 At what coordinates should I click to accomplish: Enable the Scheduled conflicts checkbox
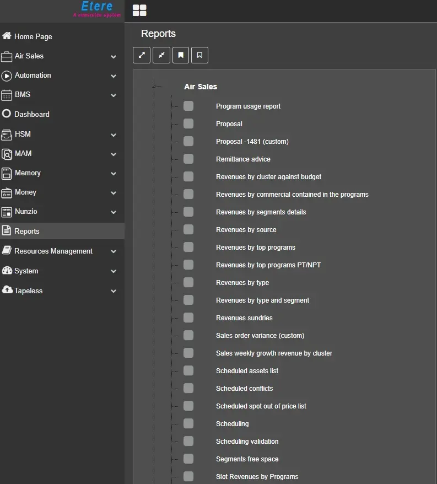pyautogui.click(x=188, y=389)
